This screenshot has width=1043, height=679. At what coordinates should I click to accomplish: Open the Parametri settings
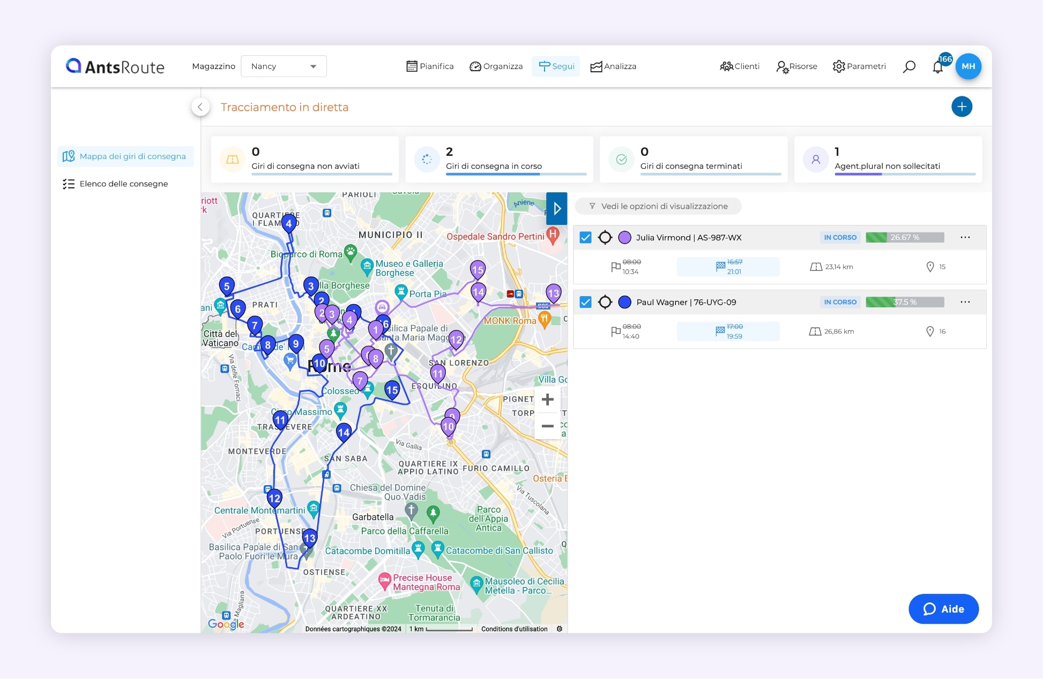[x=859, y=66]
